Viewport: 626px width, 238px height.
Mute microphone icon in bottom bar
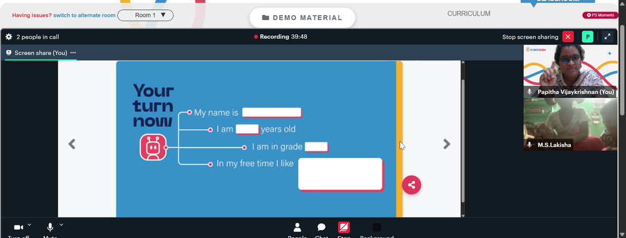50,227
